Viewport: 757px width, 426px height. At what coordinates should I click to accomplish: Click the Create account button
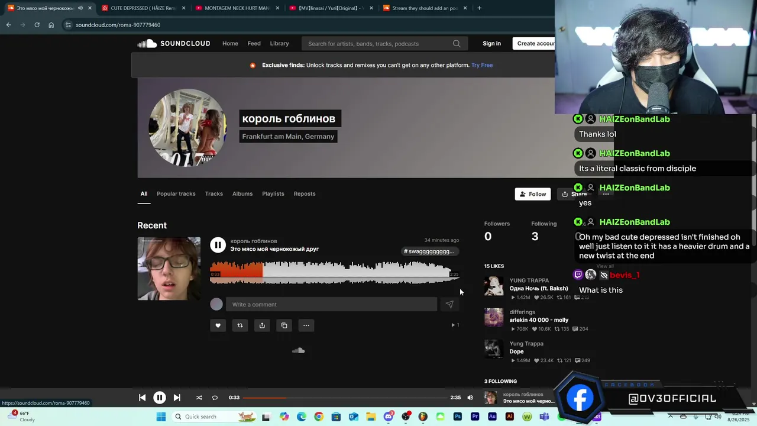[534, 43]
